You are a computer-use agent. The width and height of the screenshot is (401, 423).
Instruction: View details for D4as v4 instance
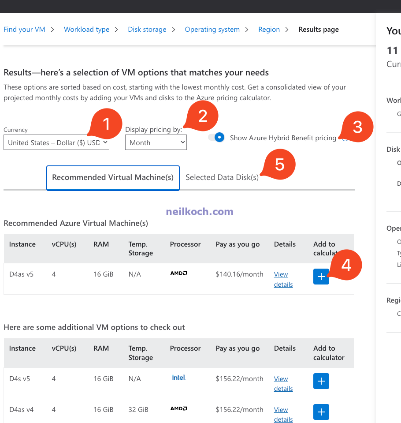(x=283, y=414)
